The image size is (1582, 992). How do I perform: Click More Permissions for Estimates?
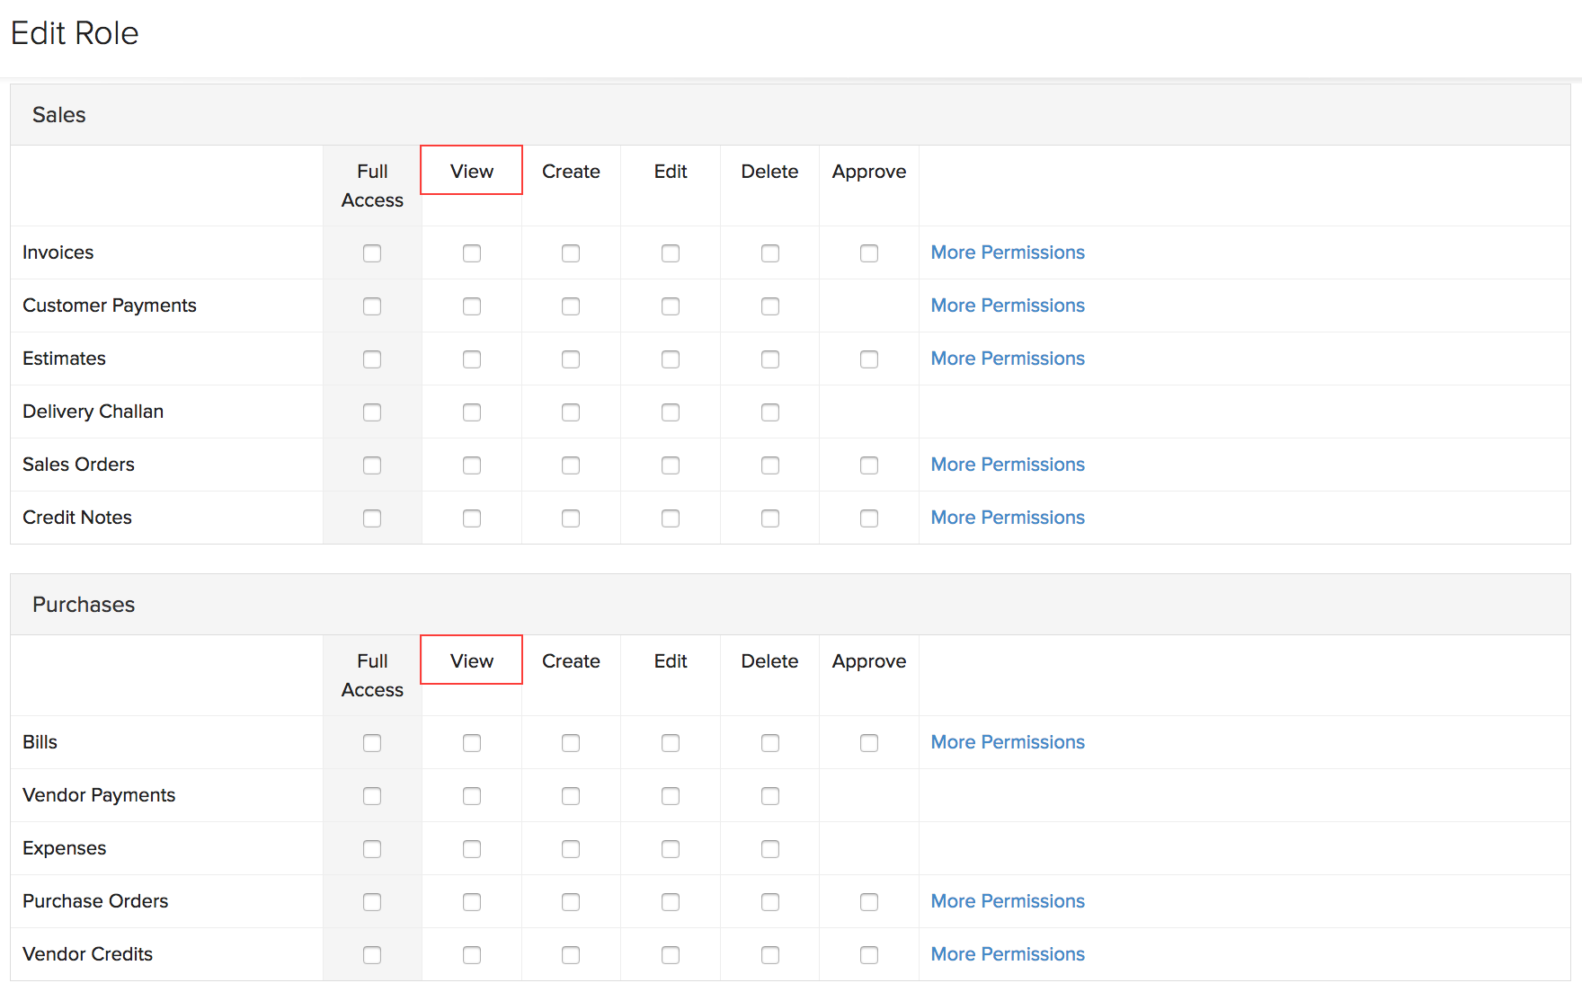pyautogui.click(x=1008, y=359)
